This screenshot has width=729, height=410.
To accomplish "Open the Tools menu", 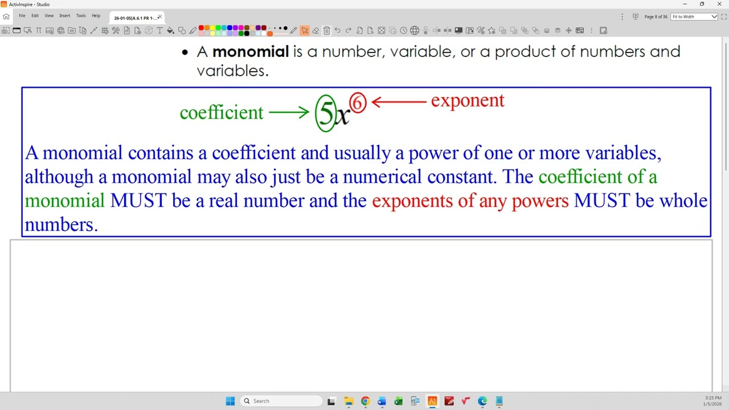I will click(x=81, y=16).
